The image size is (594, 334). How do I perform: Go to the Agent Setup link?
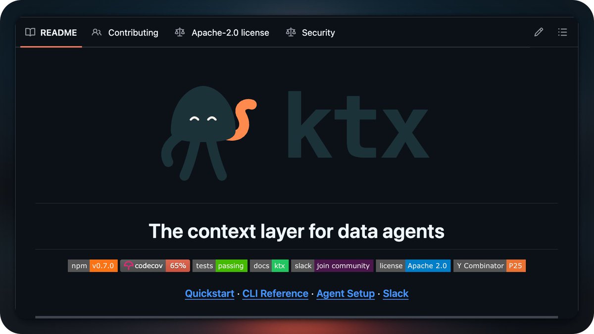346,293
